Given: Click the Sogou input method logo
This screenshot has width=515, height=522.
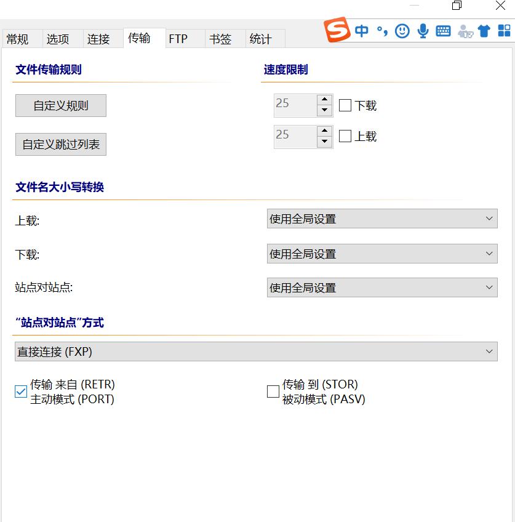Looking at the screenshot, I should pyautogui.click(x=337, y=30).
